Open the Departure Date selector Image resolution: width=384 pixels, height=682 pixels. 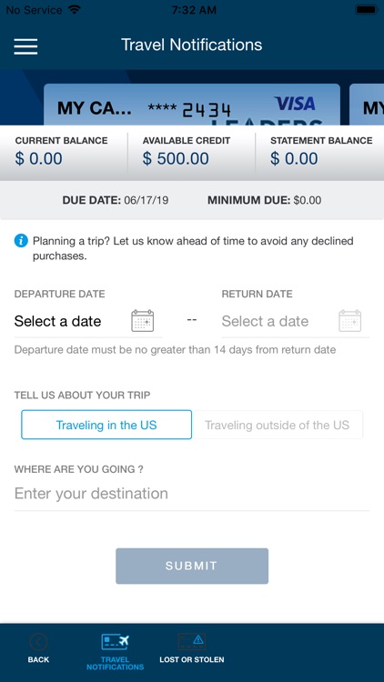pyautogui.click(x=88, y=321)
